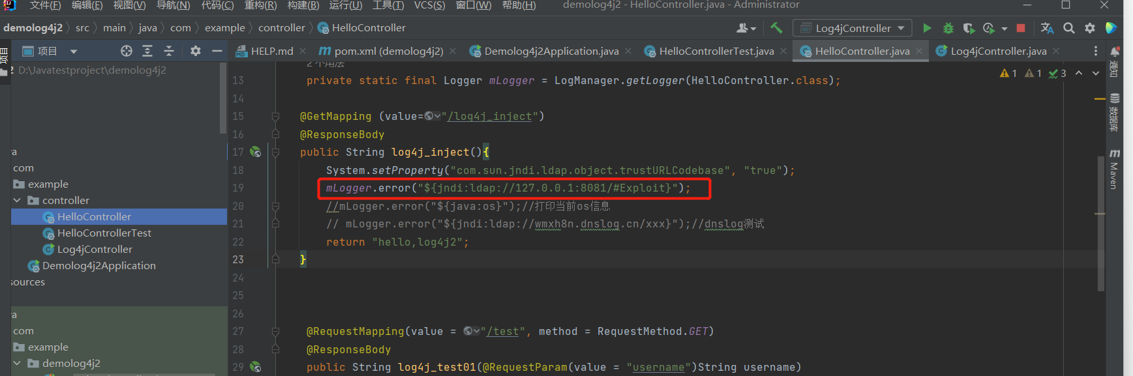Expand all nodes in the project panel

click(x=147, y=51)
